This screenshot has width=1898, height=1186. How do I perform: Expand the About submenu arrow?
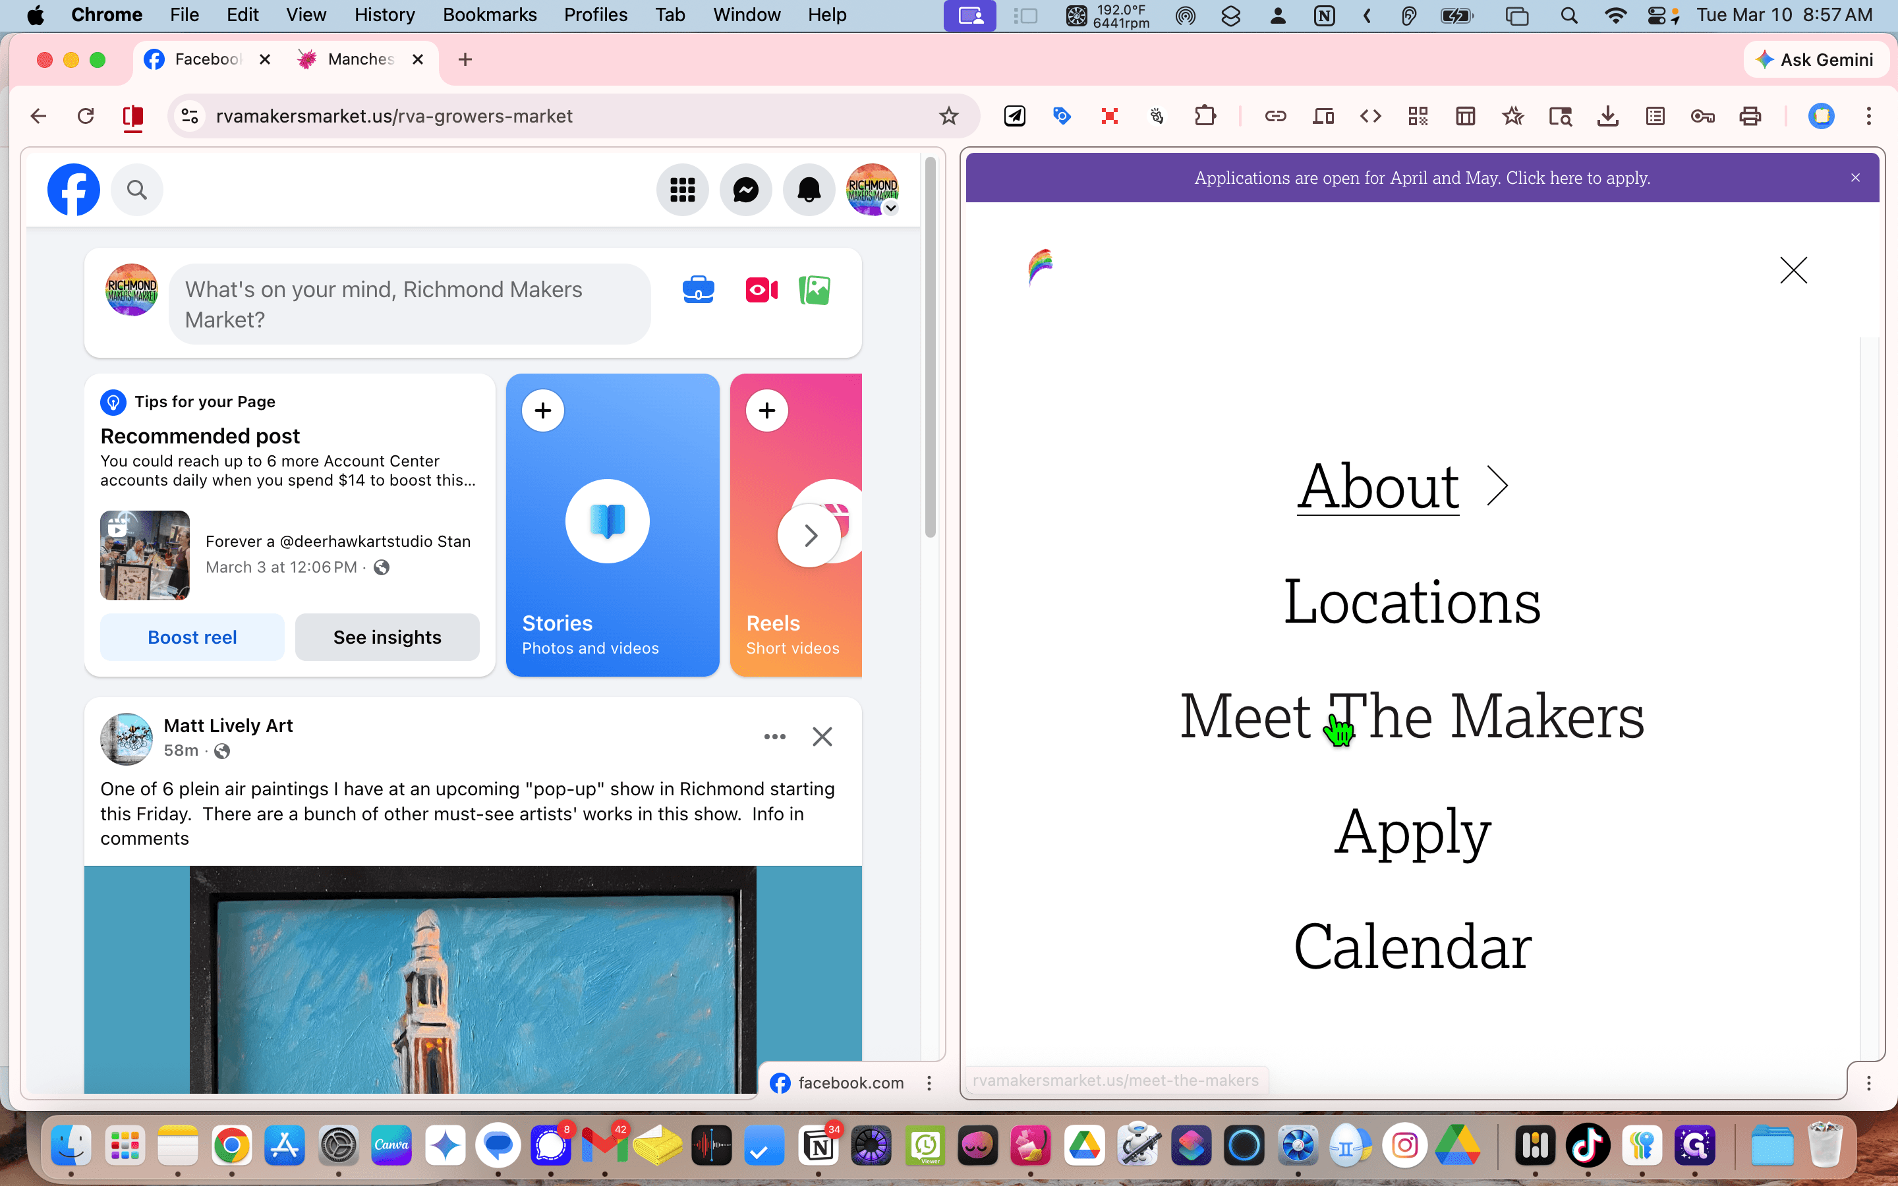pos(1497,486)
